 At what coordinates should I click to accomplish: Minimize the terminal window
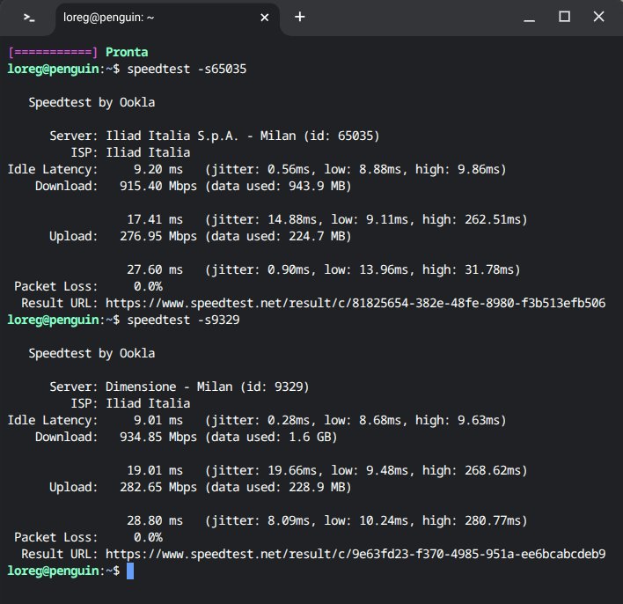528,17
